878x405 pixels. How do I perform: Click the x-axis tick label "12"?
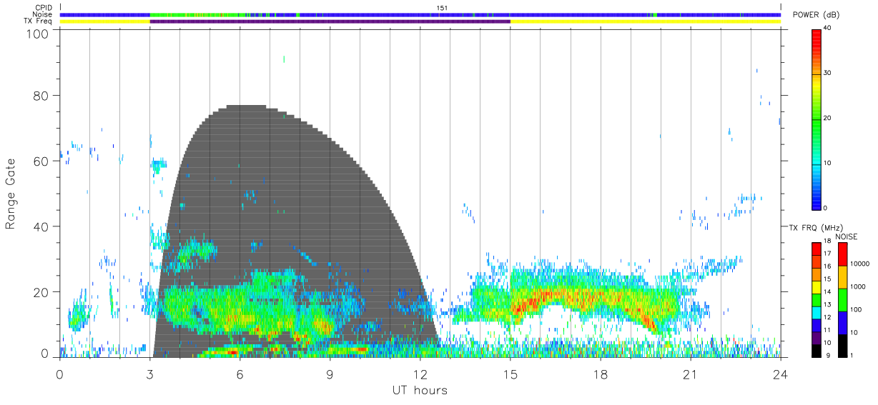click(x=420, y=374)
